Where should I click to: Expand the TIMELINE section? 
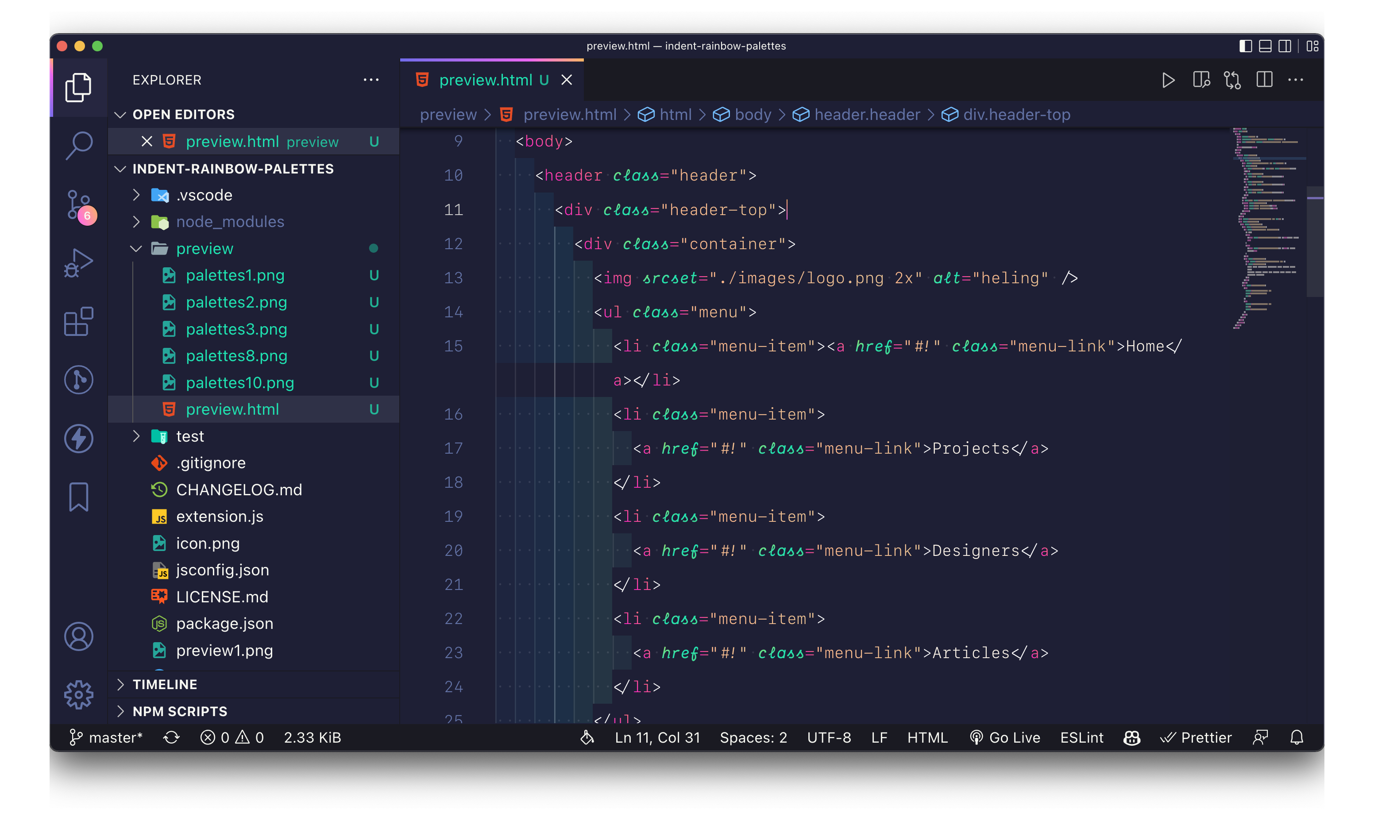tap(165, 684)
